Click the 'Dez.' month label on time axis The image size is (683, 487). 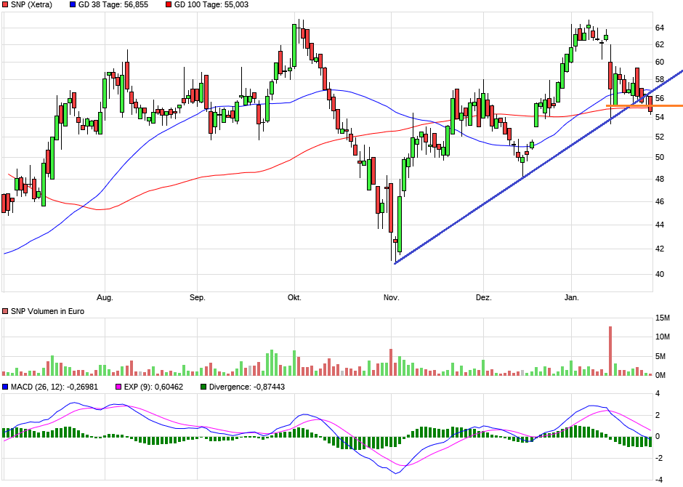(x=484, y=298)
